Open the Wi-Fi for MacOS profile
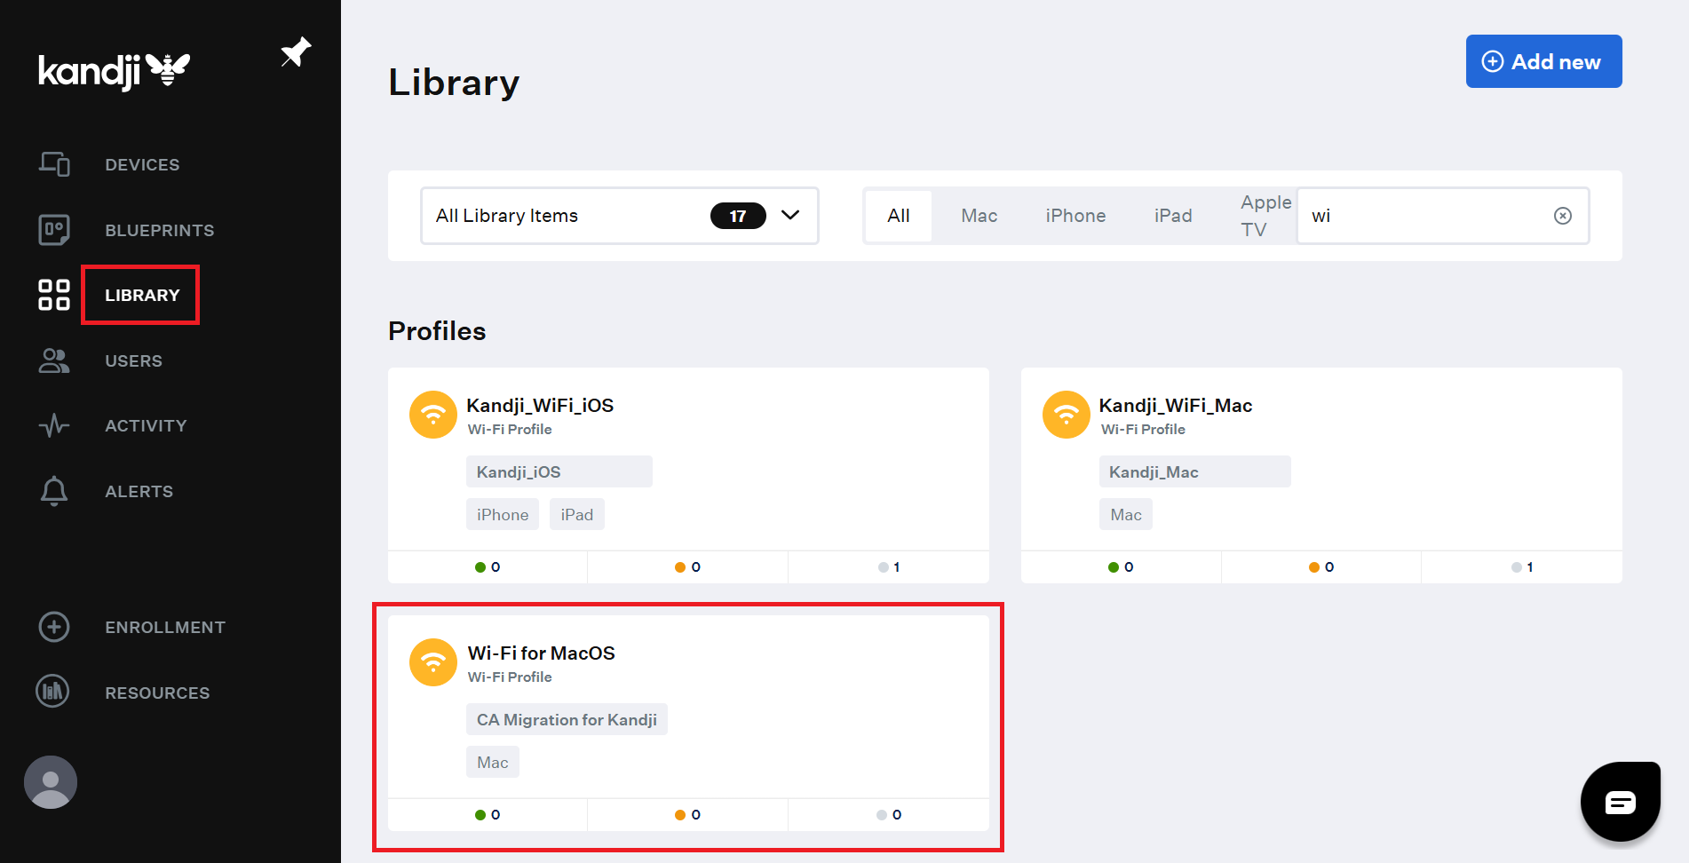 coord(541,653)
